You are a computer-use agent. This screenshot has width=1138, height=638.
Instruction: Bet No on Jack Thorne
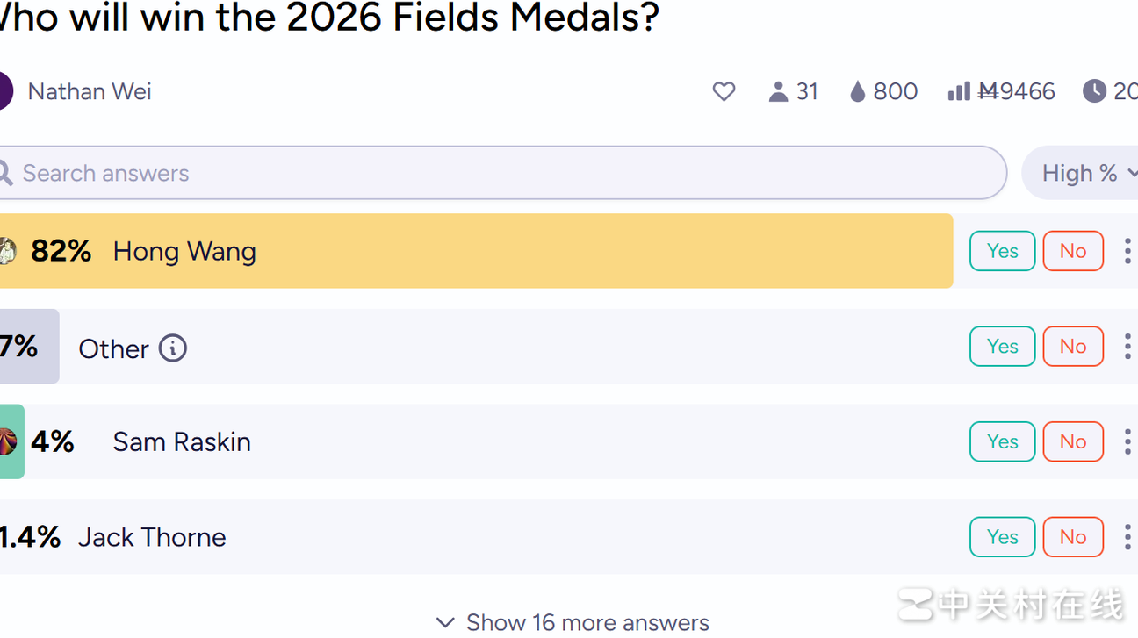pos(1072,537)
